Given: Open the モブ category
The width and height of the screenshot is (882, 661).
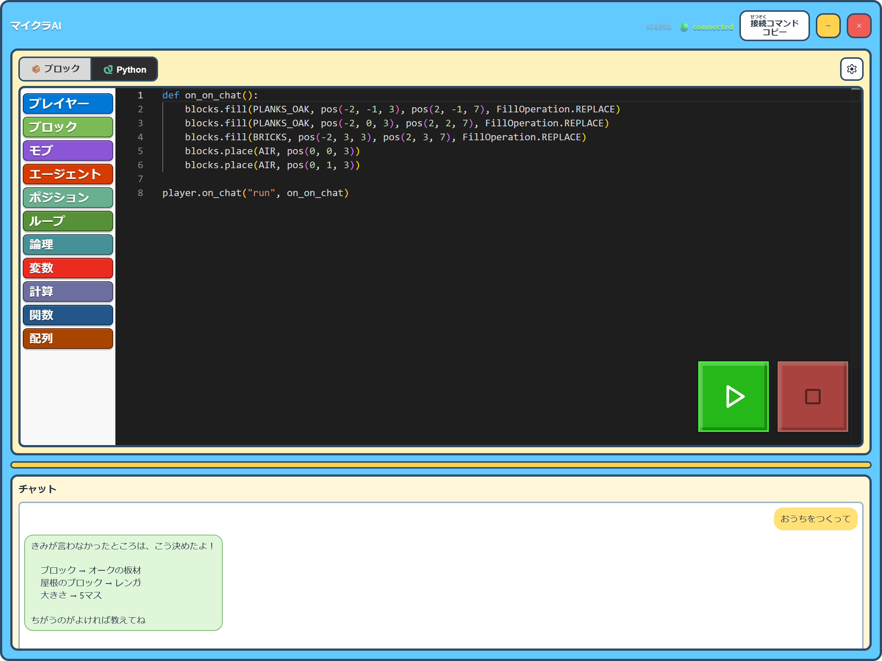Looking at the screenshot, I should (68, 151).
